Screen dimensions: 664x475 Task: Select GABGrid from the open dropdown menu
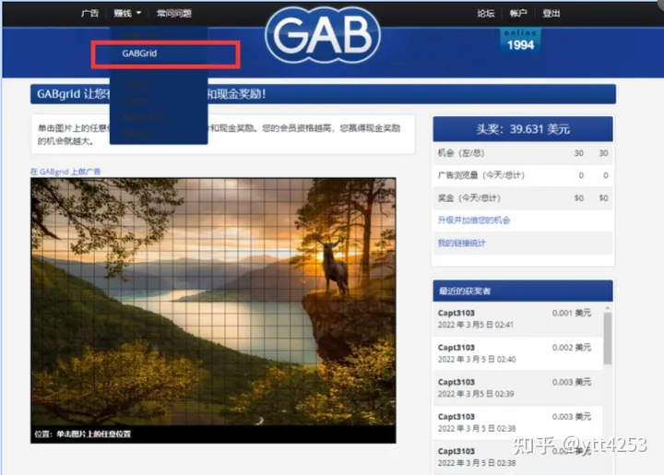(x=139, y=53)
